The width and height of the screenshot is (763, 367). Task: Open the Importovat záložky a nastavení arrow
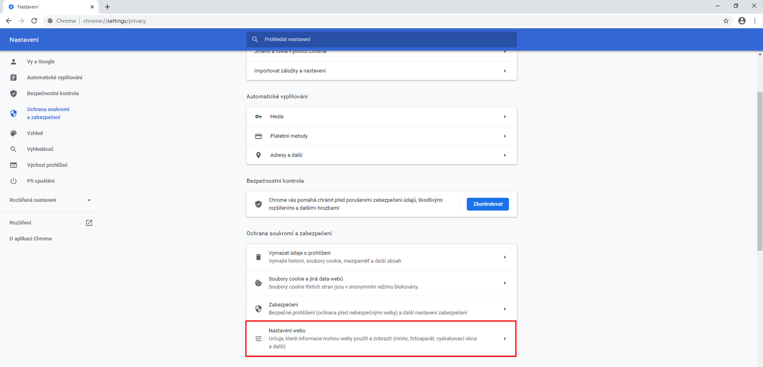click(505, 71)
